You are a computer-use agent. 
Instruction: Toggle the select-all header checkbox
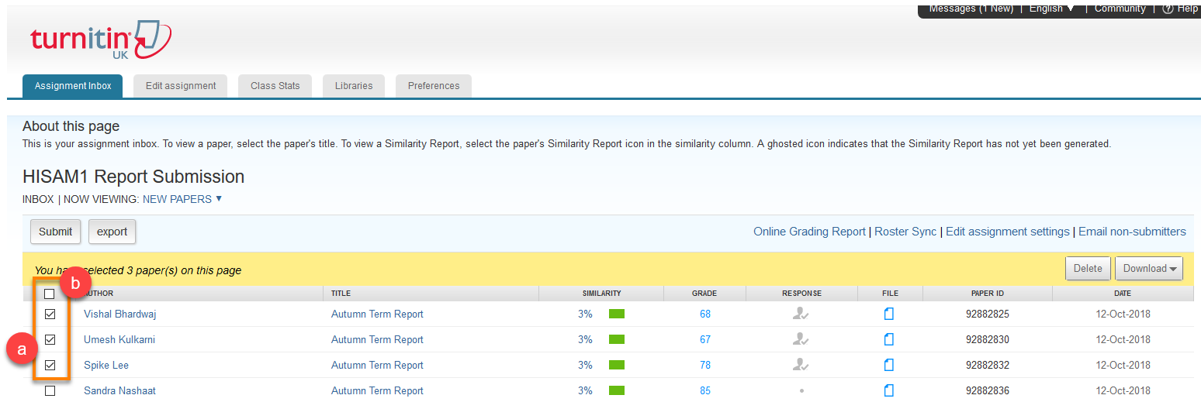pos(50,294)
